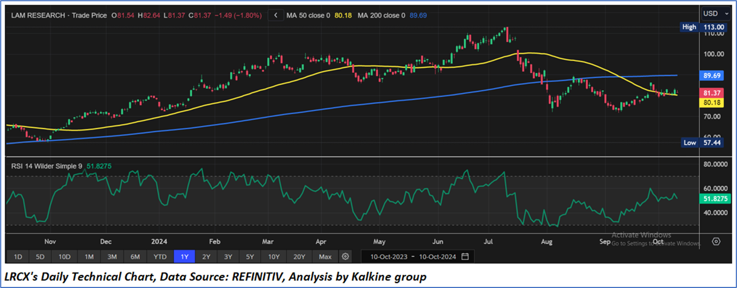Image resolution: width=737 pixels, height=288 pixels.
Task: Click the 10-Oct-2024 end date field
Action: 434,256
